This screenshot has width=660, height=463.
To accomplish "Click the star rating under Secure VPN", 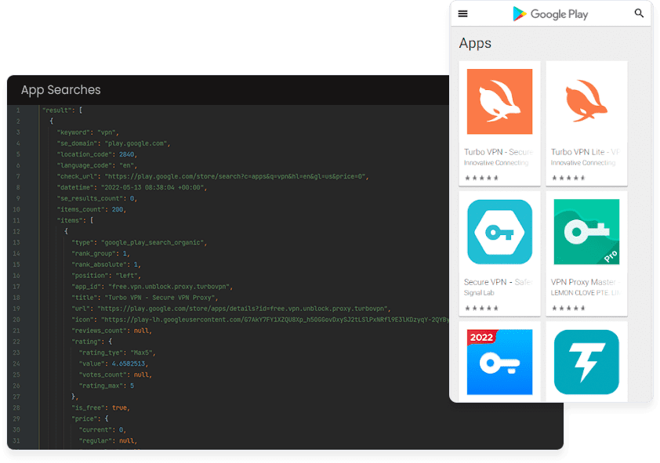I will [x=481, y=308].
